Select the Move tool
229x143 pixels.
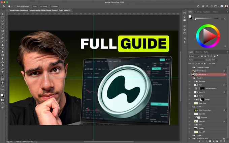2,14
